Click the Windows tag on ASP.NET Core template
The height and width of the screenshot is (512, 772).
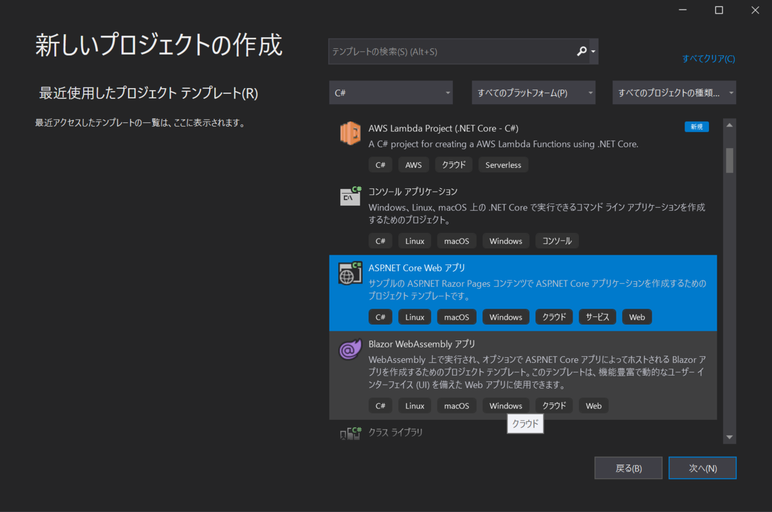[506, 317]
